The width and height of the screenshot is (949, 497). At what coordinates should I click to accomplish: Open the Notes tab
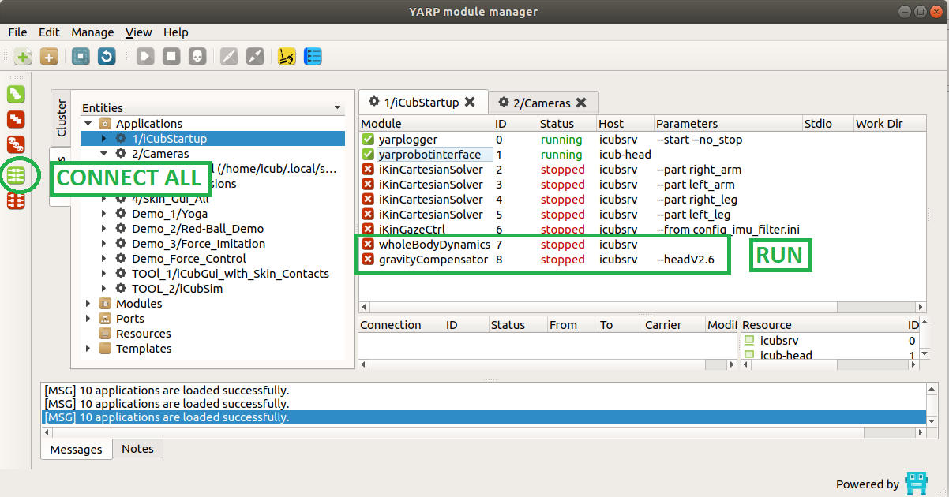137,448
